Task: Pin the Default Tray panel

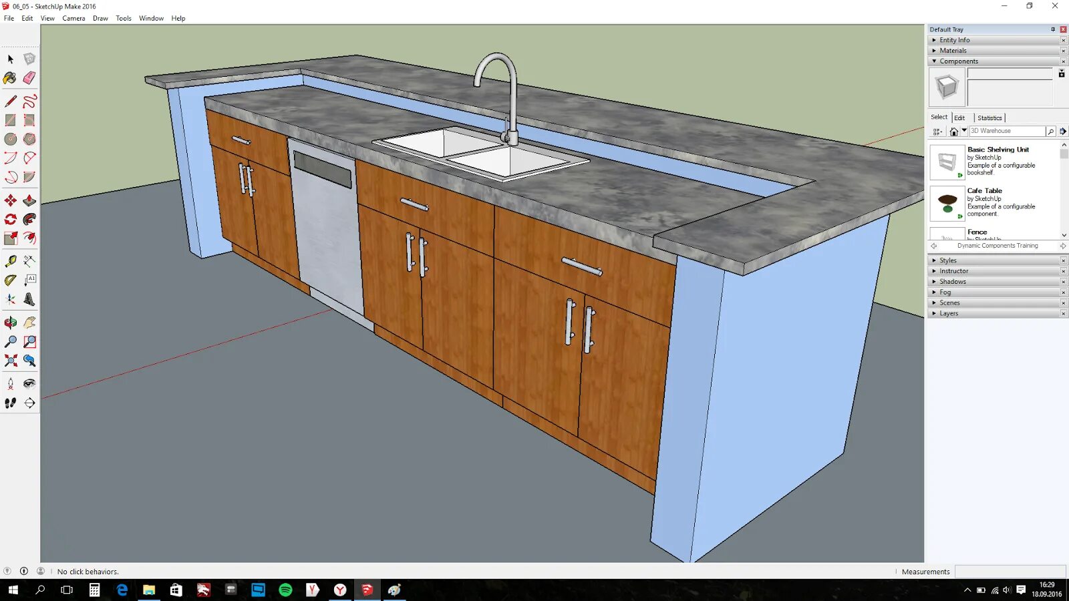Action: [1053, 29]
